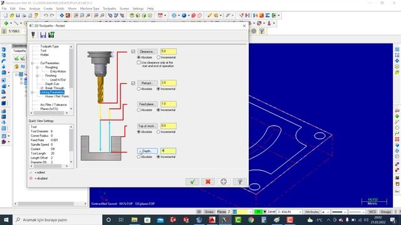Click the green Create point plus icon

tap(6, 23)
